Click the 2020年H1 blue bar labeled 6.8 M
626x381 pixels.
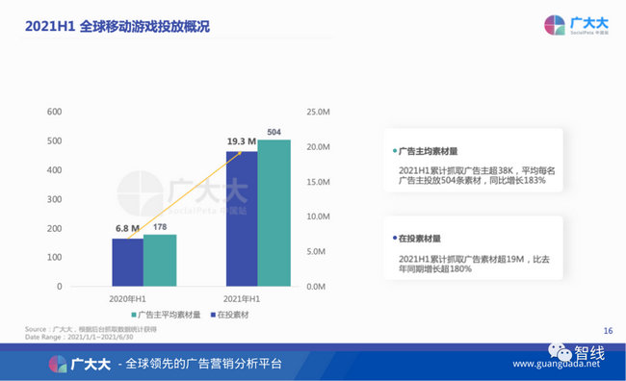tap(128, 263)
